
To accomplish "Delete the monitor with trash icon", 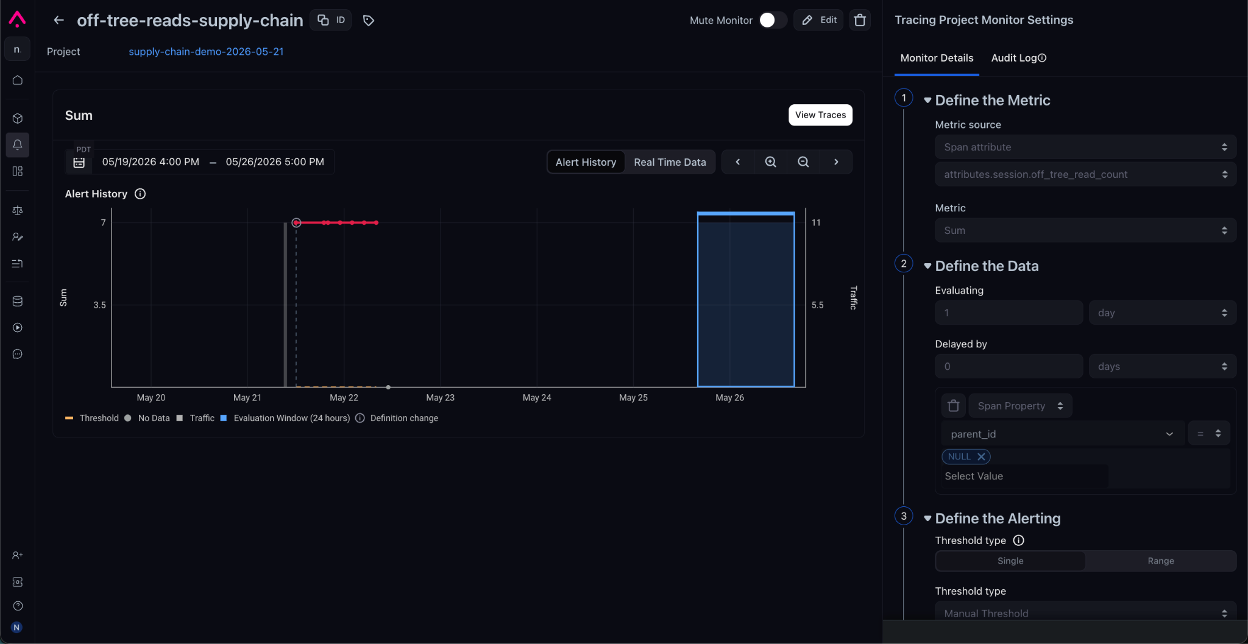I will [x=860, y=20].
